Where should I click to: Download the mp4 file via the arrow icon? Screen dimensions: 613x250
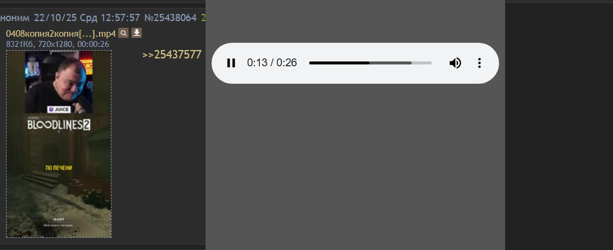tap(136, 33)
